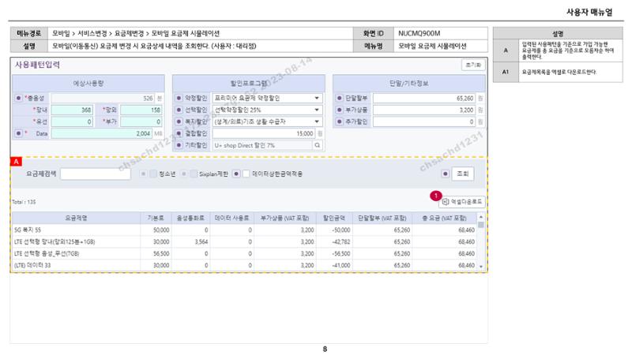This screenshot has width=632, height=355.
Task: Tick the 청소년 checkbox
Action: click(x=153, y=174)
